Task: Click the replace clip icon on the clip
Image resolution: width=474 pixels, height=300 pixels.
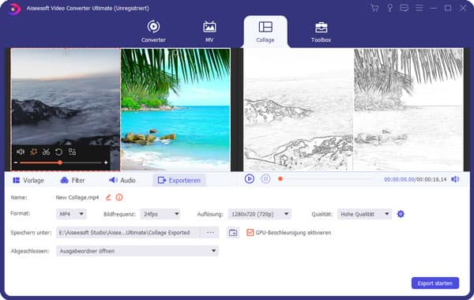Action: point(72,152)
